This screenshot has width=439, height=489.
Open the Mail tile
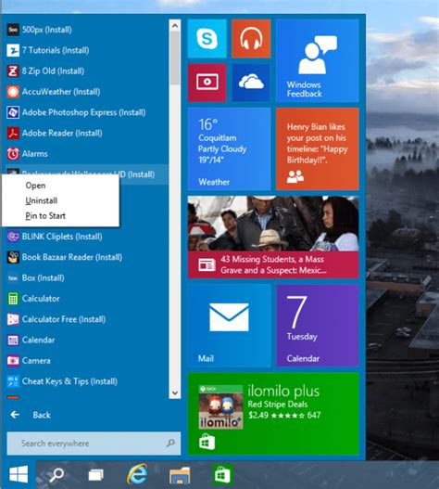click(229, 326)
